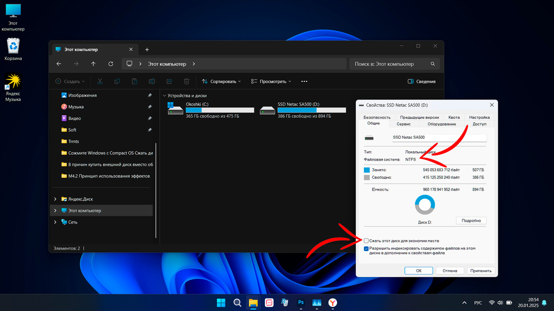Image resolution: width=554 pixels, height=311 pixels.
Task: Click the address bar chevron after Этот компьютер
Action: (x=194, y=64)
